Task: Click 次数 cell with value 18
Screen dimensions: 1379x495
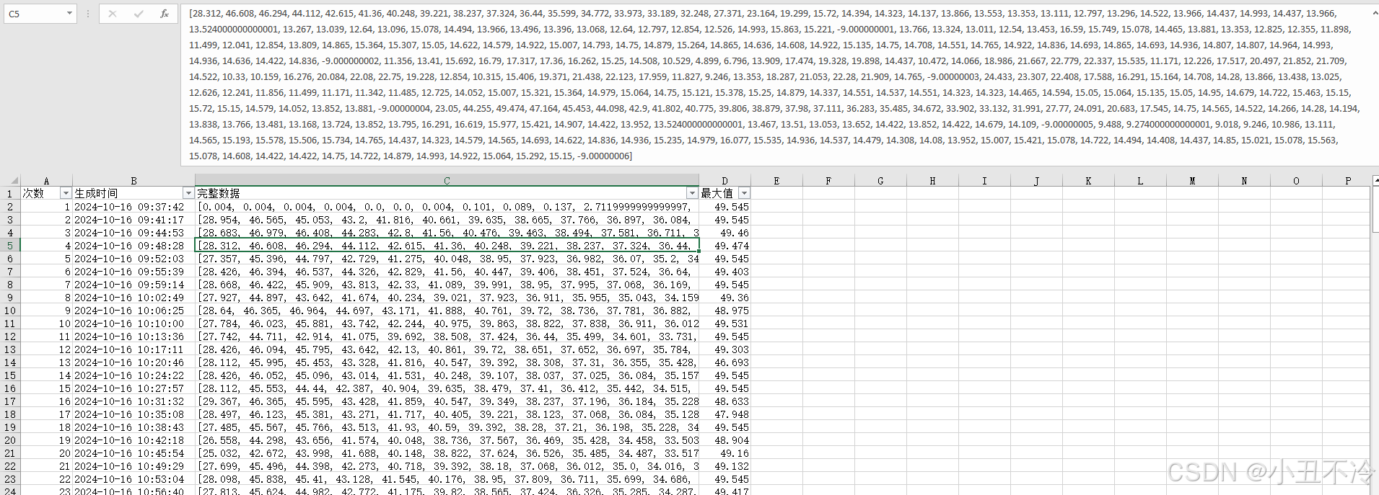Action: 46,427
